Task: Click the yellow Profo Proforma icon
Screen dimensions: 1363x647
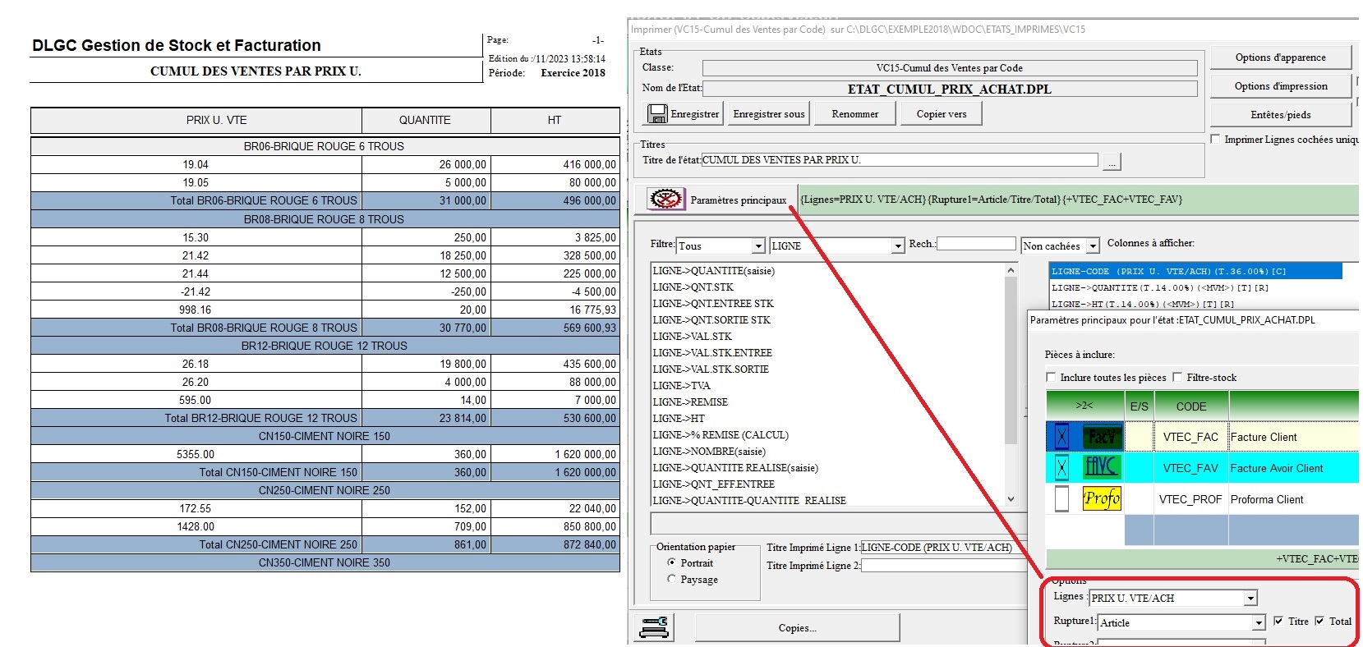Action: (x=1101, y=498)
